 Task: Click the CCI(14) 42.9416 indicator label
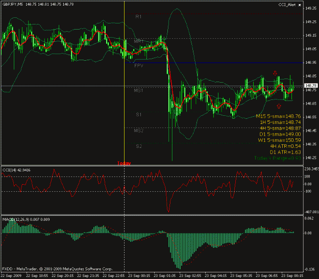pos(16,170)
